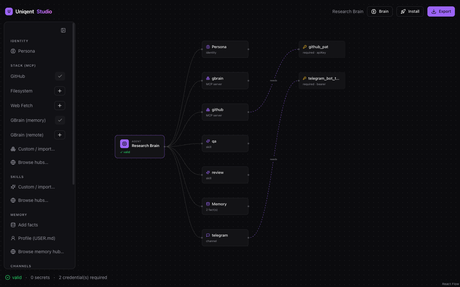Add Web Fetch to the stack
This screenshot has width=460, height=287.
60,106
